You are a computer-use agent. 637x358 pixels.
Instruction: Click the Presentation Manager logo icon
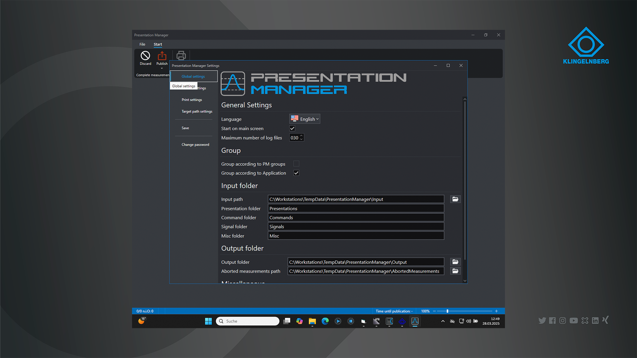tap(233, 84)
